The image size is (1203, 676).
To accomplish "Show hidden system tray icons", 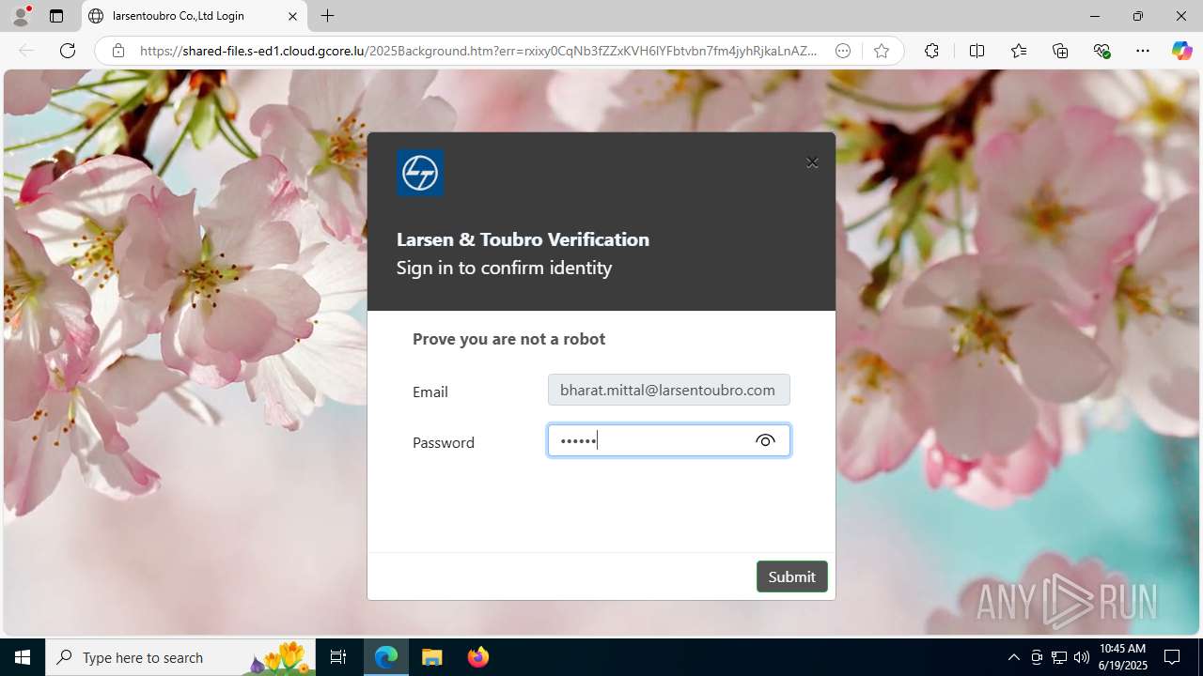I will 1013,657.
